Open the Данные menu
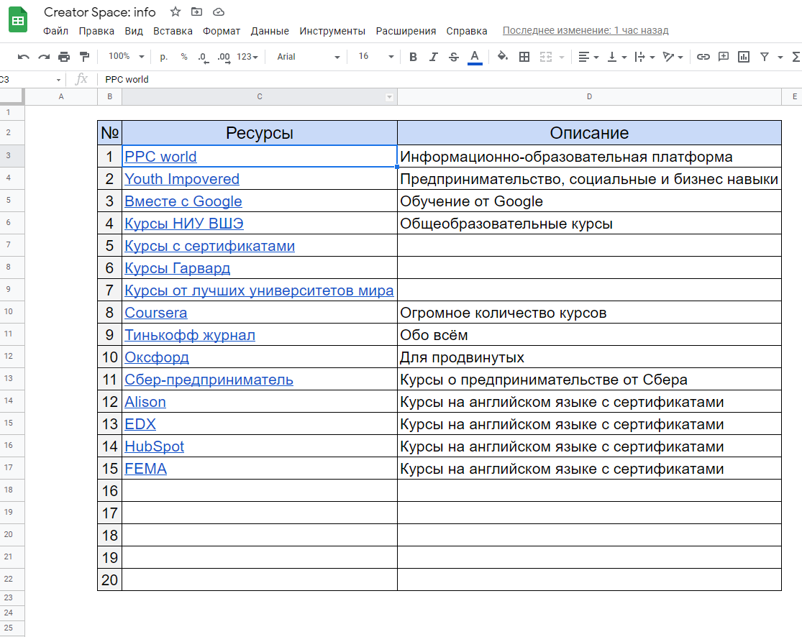Image resolution: width=802 pixels, height=637 pixels. coord(270,31)
